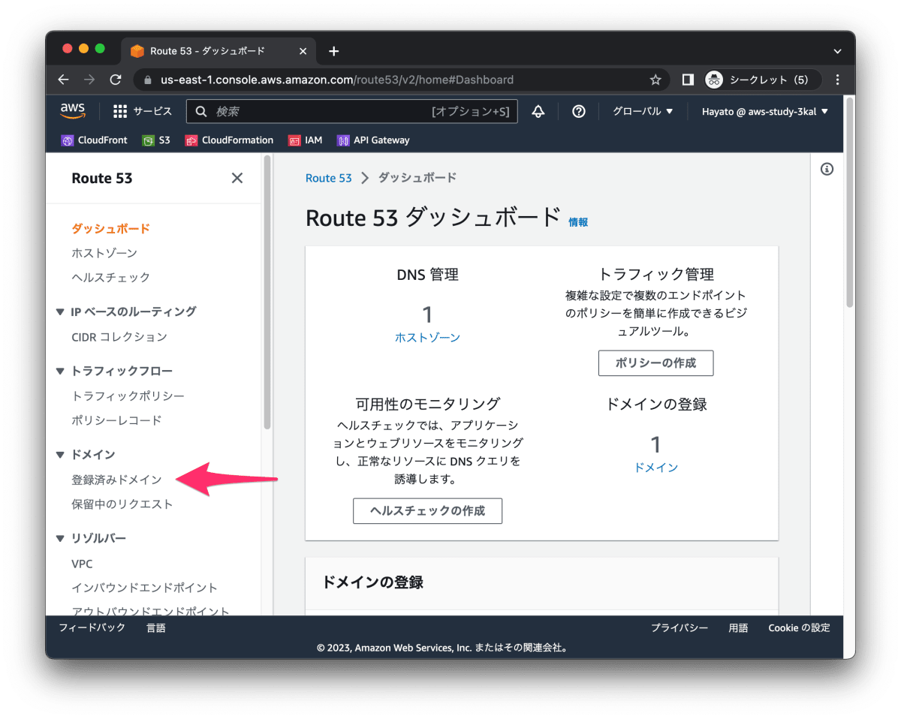Toggle the browser side panel icon

688,80
